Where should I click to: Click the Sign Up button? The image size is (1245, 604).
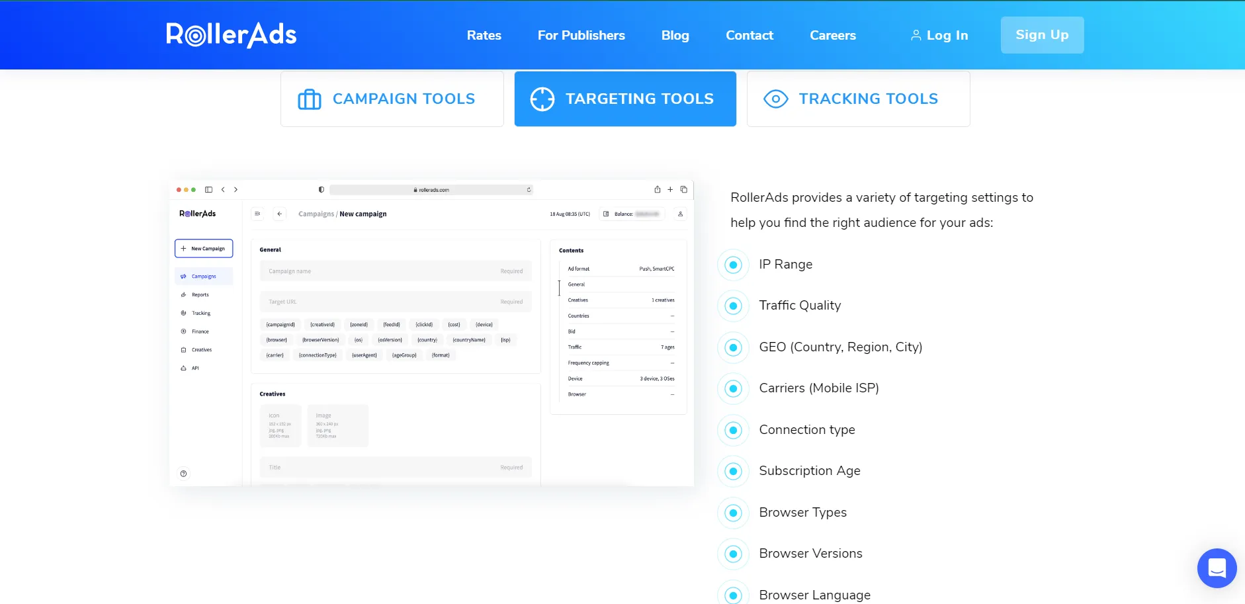click(1042, 35)
